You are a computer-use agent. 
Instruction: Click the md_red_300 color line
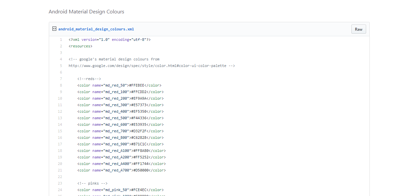click(x=121, y=105)
